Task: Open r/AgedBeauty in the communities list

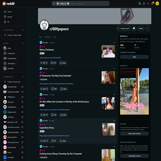Action: pyautogui.click(x=12, y=107)
